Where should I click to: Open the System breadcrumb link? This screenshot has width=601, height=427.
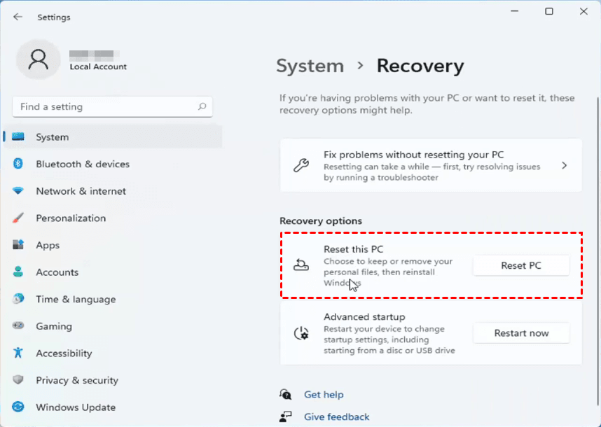tap(310, 66)
